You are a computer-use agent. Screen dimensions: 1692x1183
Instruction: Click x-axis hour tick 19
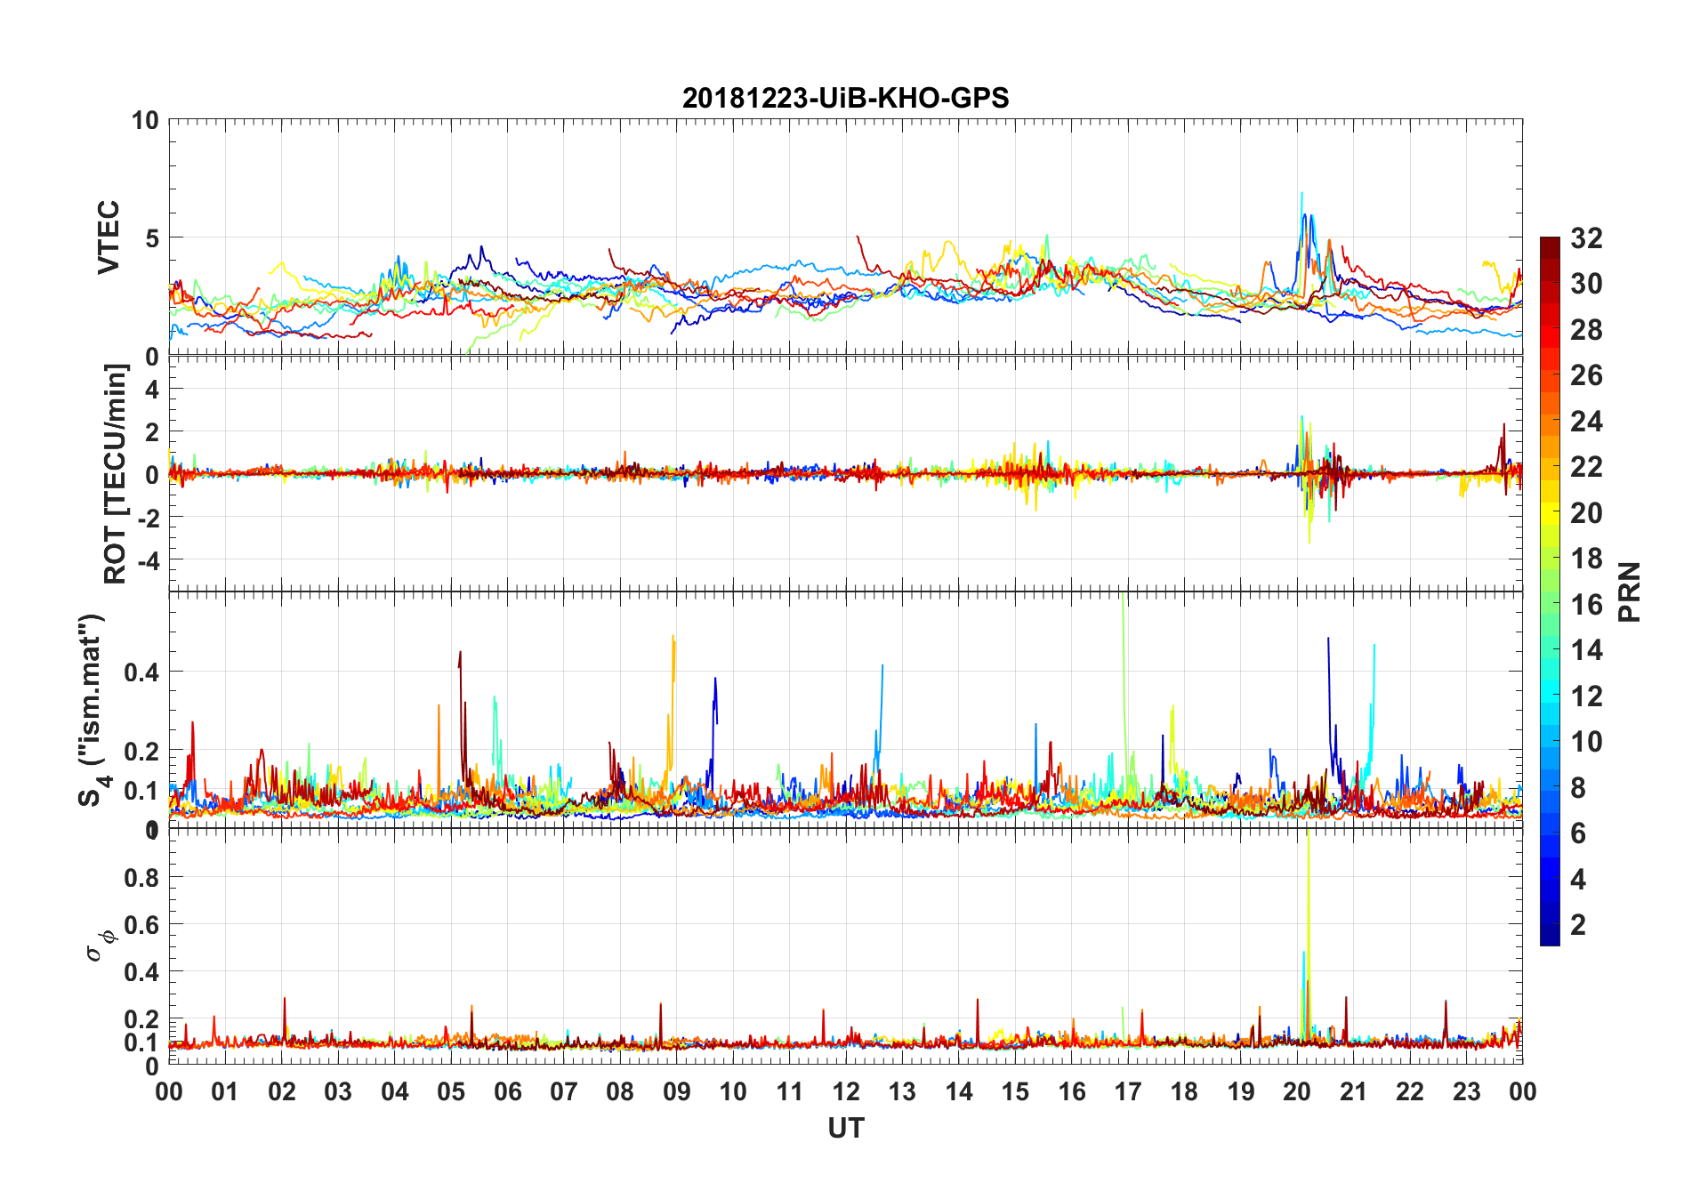pos(1241,1091)
